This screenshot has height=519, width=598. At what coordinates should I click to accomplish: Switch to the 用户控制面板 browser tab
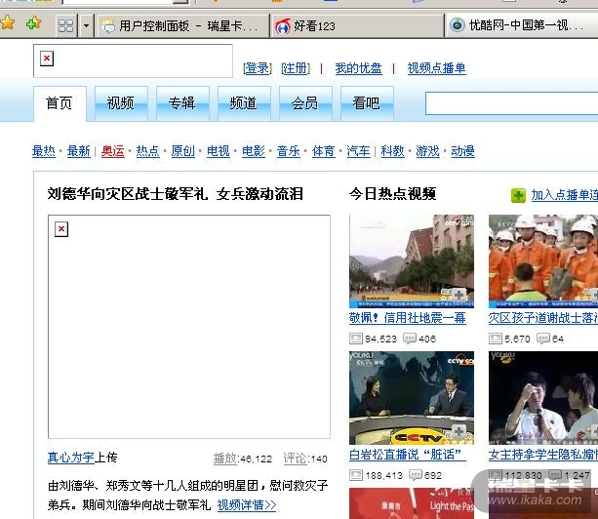(x=180, y=25)
